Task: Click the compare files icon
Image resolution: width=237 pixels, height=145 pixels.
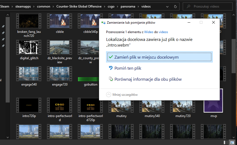Action: [111, 79]
